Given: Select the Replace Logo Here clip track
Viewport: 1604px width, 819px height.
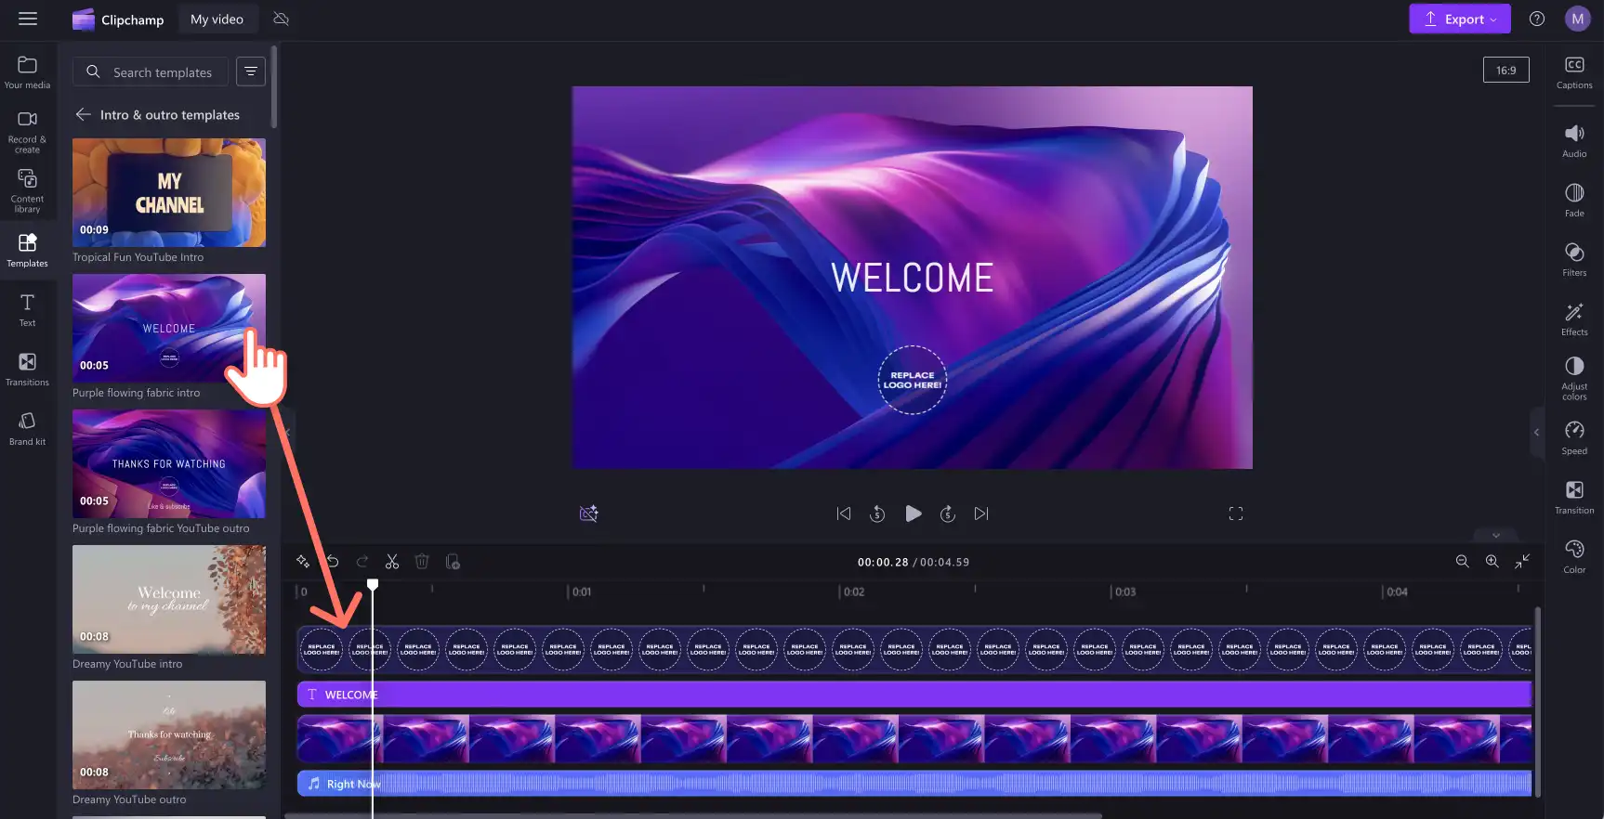Looking at the screenshot, I should [914, 649].
